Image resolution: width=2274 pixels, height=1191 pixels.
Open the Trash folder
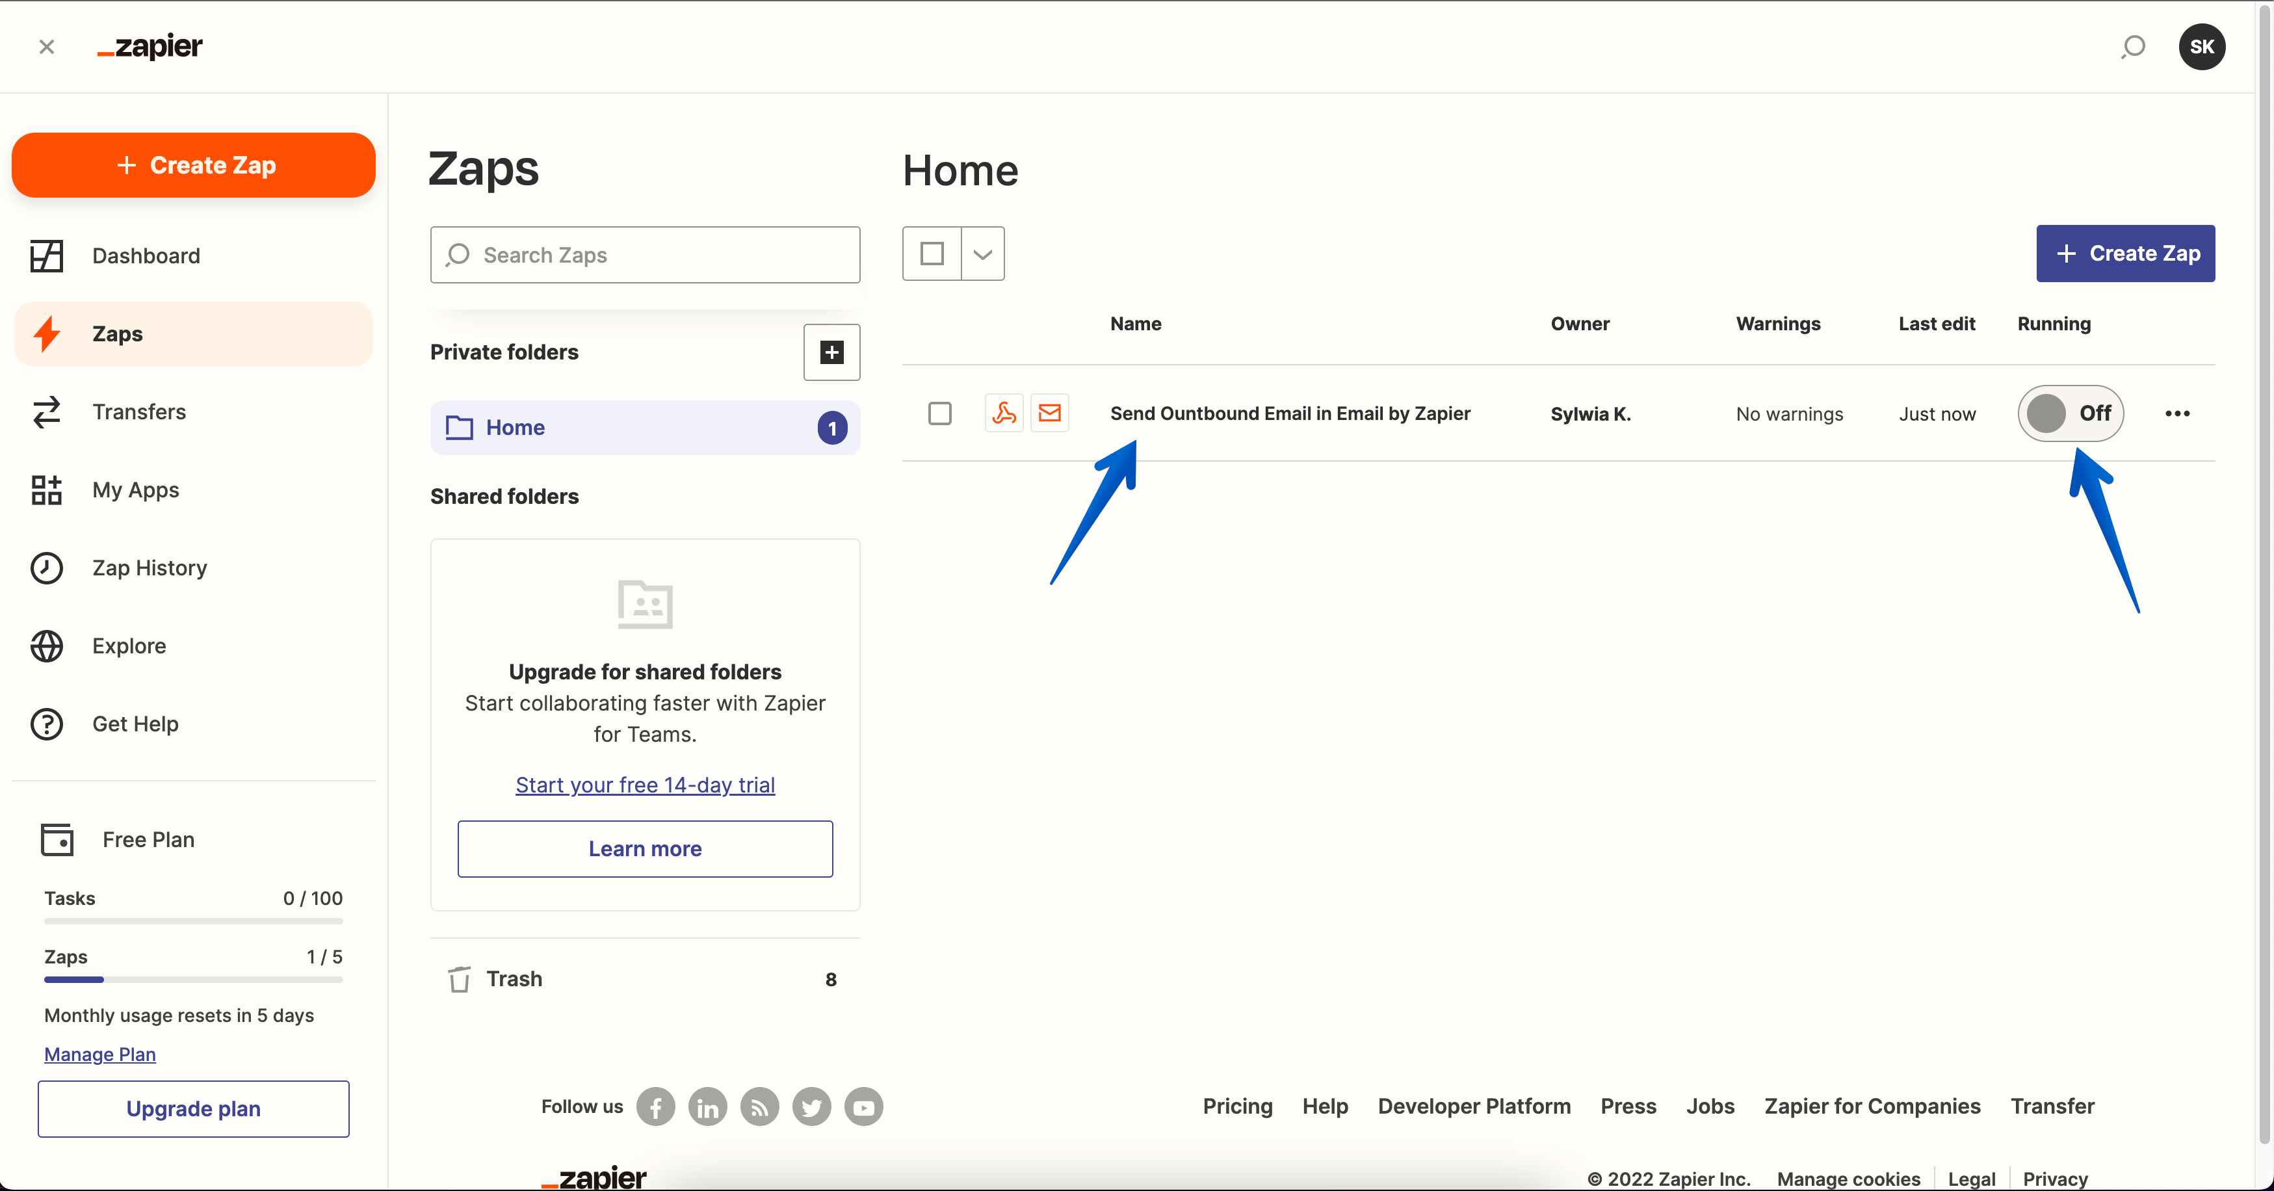(x=646, y=979)
